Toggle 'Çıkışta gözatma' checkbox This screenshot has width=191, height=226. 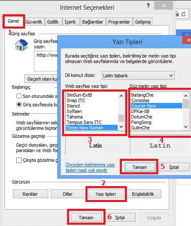tap(19, 160)
